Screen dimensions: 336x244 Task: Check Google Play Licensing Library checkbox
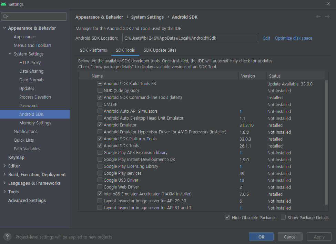[100, 166]
